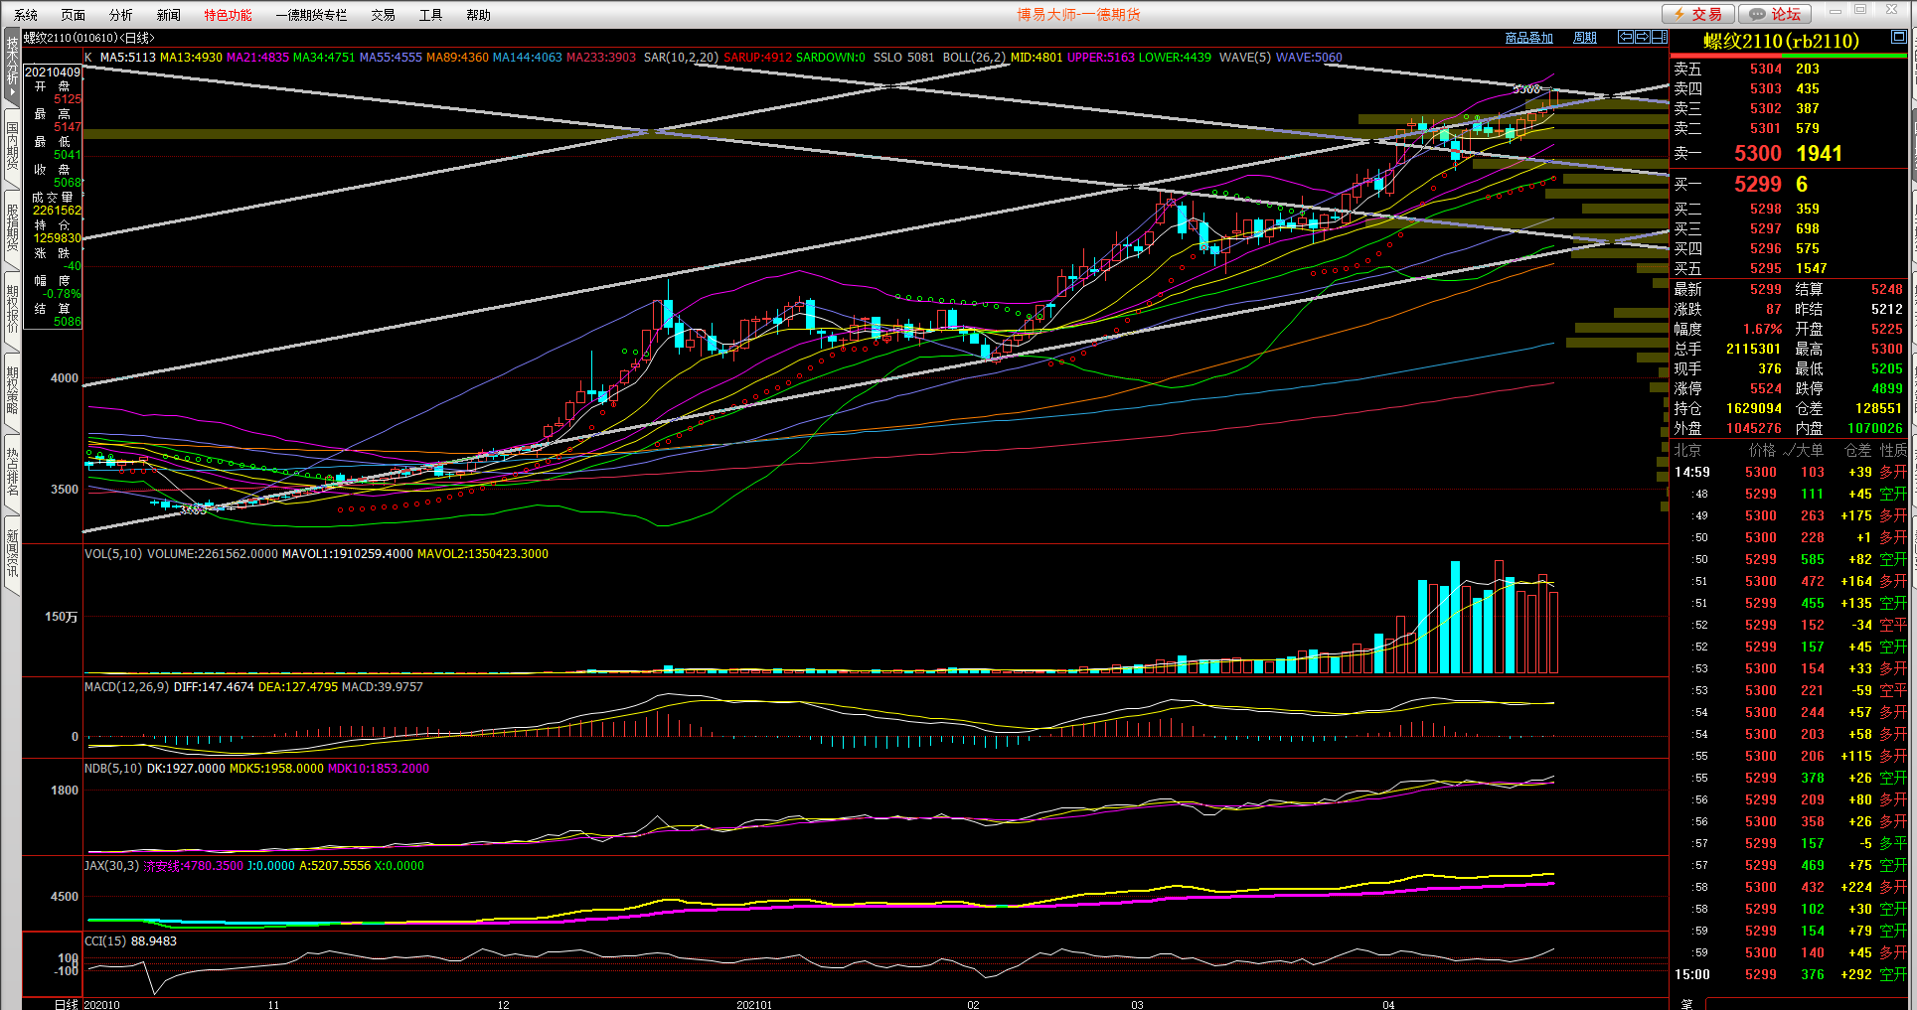This screenshot has width=1917, height=1010.
Task: Click the 涨停 value 5524
Action: coord(1765,388)
